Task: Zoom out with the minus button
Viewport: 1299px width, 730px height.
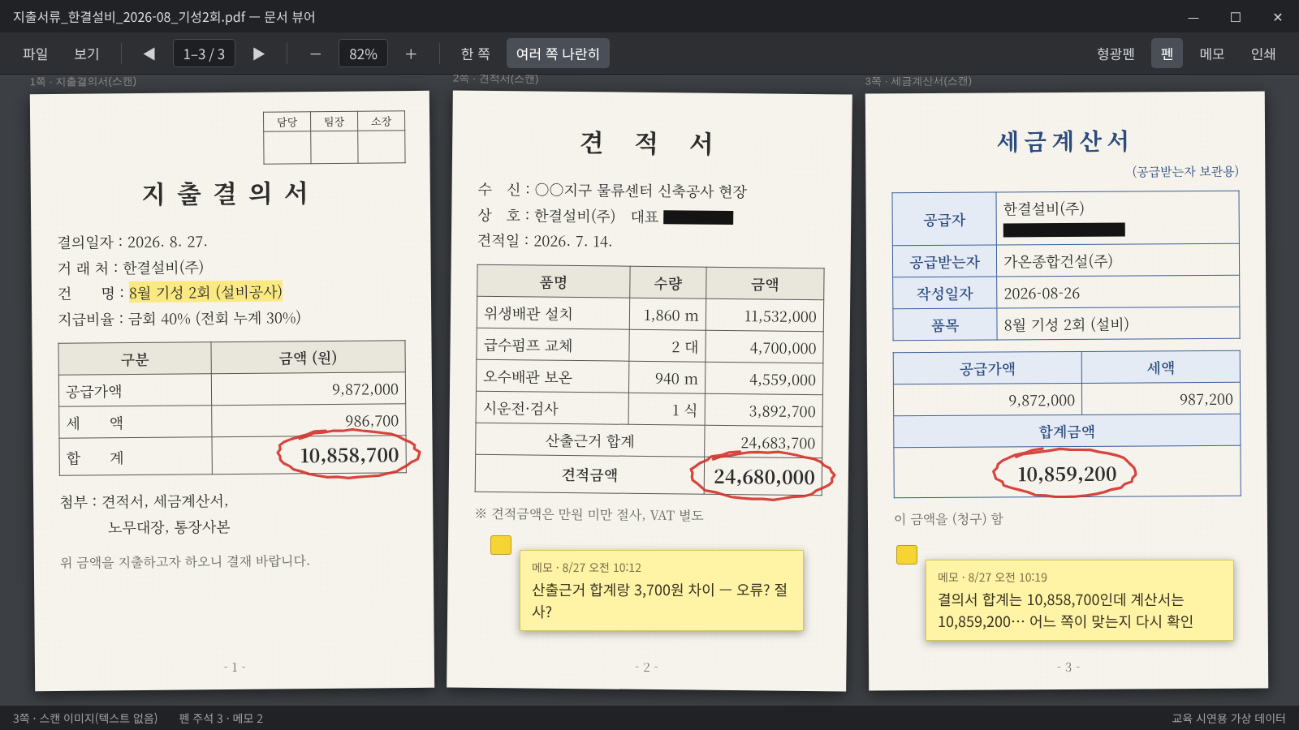Action: [315, 54]
